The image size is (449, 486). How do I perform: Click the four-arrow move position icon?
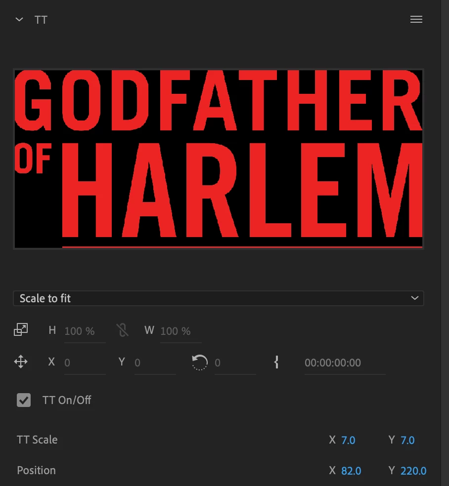pyautogui.click(x=21, y=362)
